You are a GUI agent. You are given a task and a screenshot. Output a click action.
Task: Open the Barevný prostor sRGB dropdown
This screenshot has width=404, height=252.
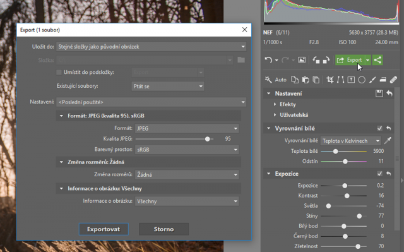[187, 150]
